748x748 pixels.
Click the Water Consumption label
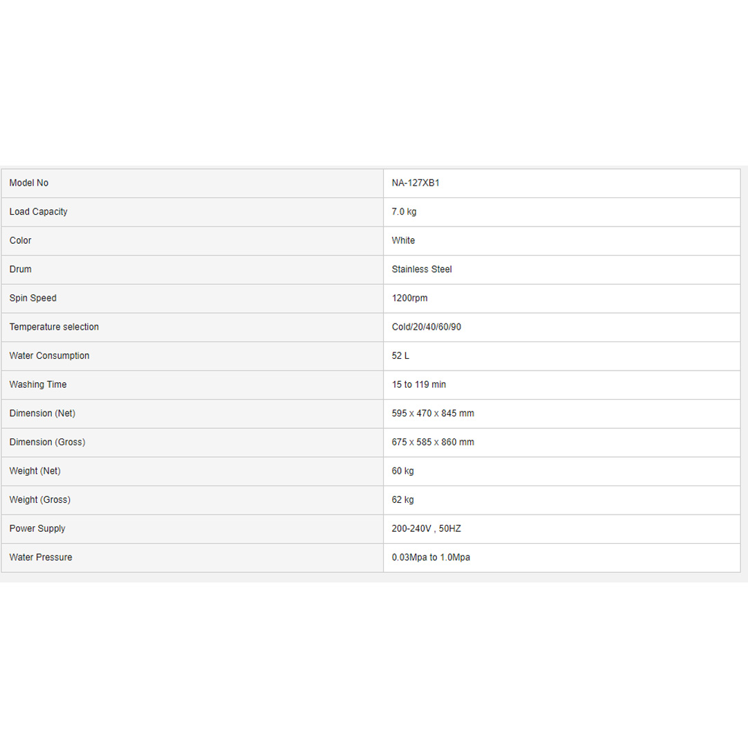(x=49, y=355)
